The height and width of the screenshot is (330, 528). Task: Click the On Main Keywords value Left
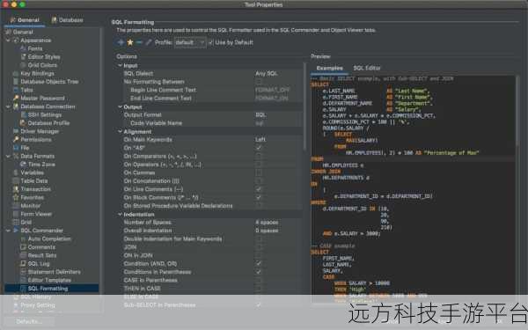click(x=260, y=139)
